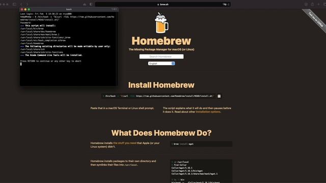Click 'Press RETURN to continue' terminal line
This screenshot has height=183, width=326.
point(51,61)
